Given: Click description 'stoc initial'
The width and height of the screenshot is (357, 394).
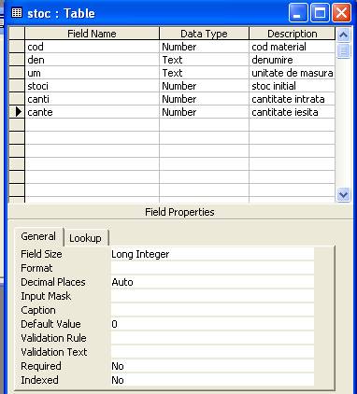Looking at the screenshot, I should (293, 86).
